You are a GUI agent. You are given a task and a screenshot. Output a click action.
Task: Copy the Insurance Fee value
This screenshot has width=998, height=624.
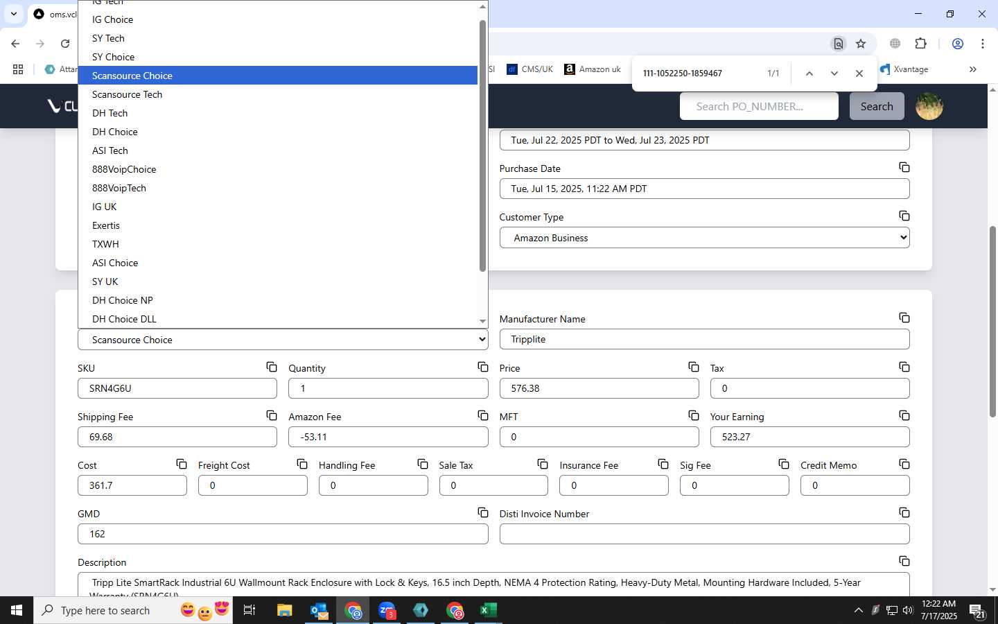point(663,464)
